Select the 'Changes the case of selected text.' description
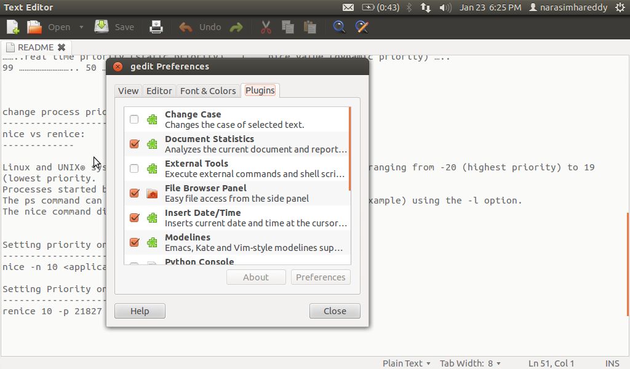The width and height of the screenshot is (630, 369). click(x=234, y=125)
